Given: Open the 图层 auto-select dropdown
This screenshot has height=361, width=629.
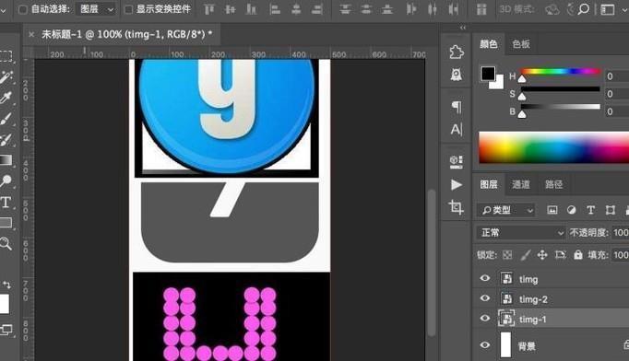Looking at the screenshot, I should pos(96,9).
